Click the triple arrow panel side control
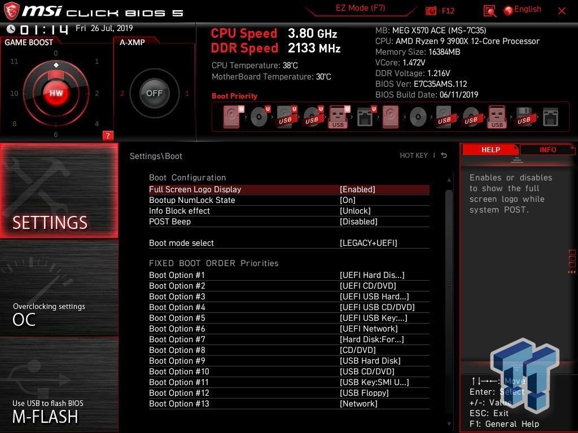The image size is (578, 433). (572, 272)
